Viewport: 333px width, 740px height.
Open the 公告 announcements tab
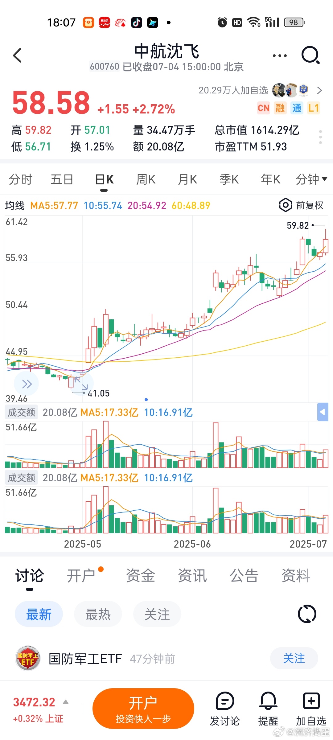(x=244, y=576)
